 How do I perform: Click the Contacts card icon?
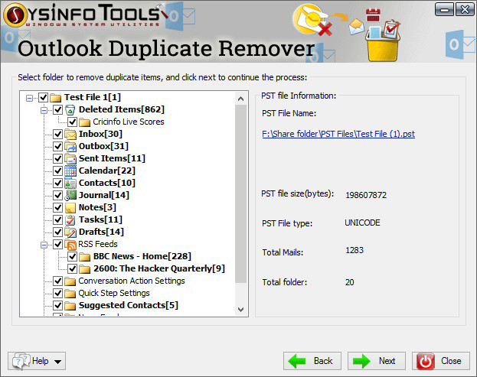70,184
